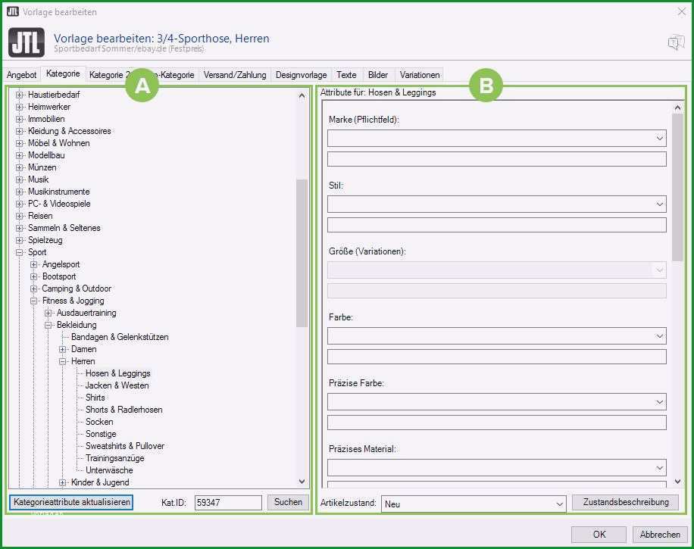694x549 pixels.
Task: Open the Texte tab
Action: coord(346,75)
